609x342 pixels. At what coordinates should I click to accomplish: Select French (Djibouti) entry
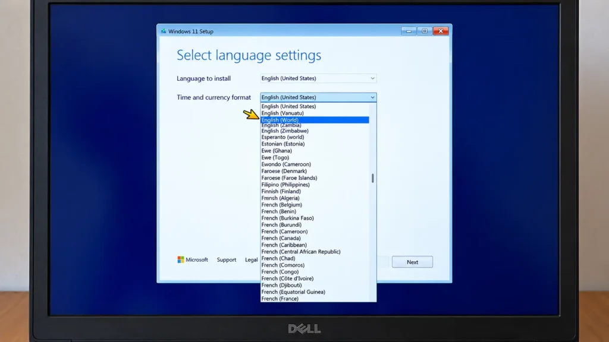click(315, 286)
